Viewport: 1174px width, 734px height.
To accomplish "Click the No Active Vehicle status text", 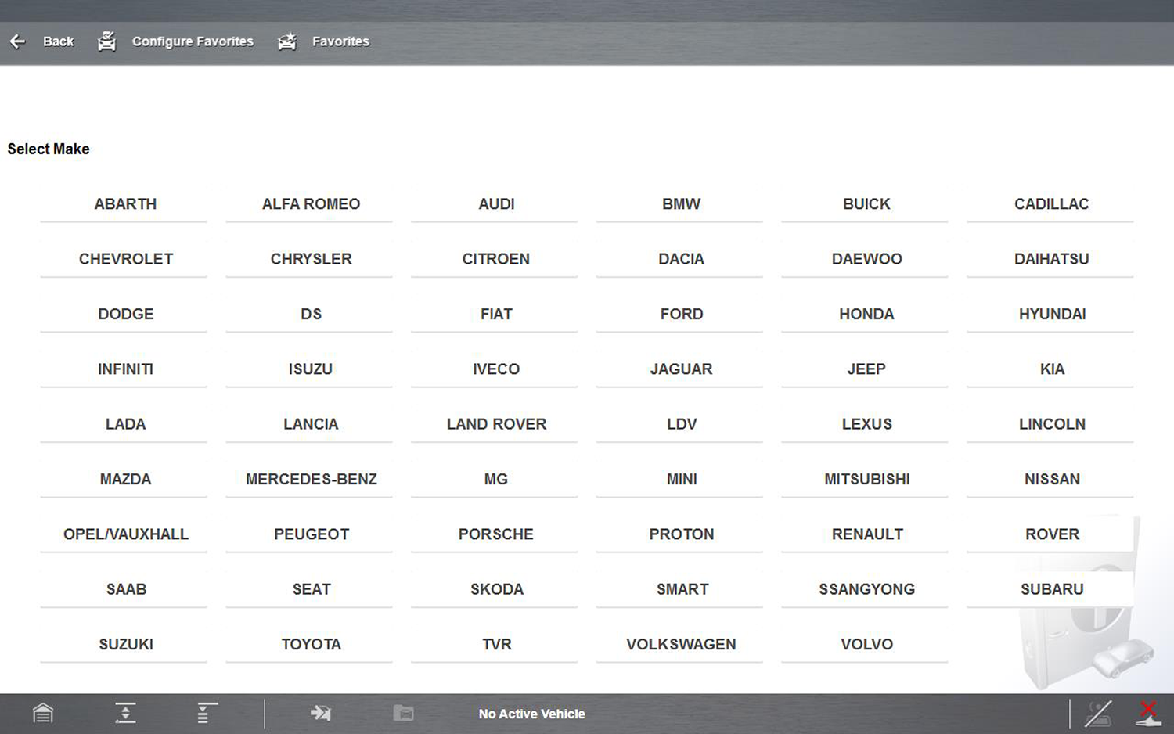I will [x=531, y=714].
